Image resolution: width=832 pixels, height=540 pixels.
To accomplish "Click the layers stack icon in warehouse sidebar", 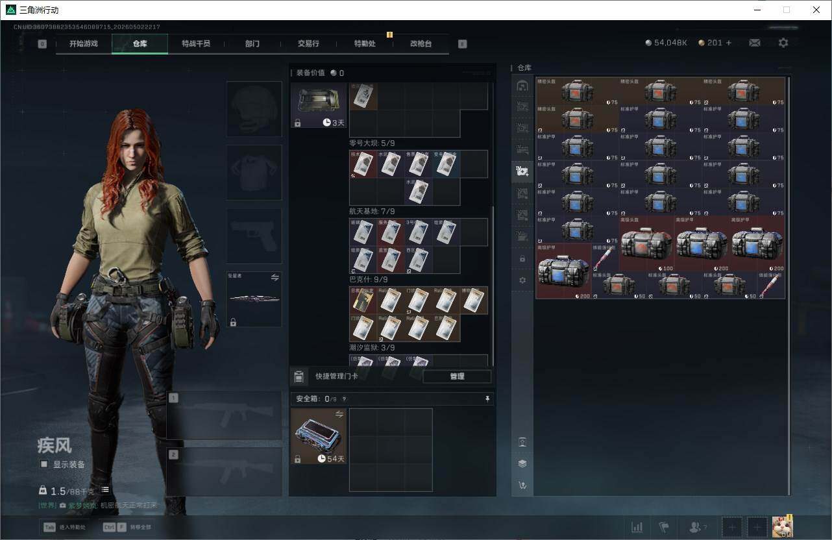I will 522,463.
